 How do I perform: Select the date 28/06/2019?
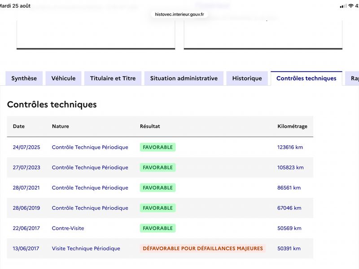[x=26, y=208]
